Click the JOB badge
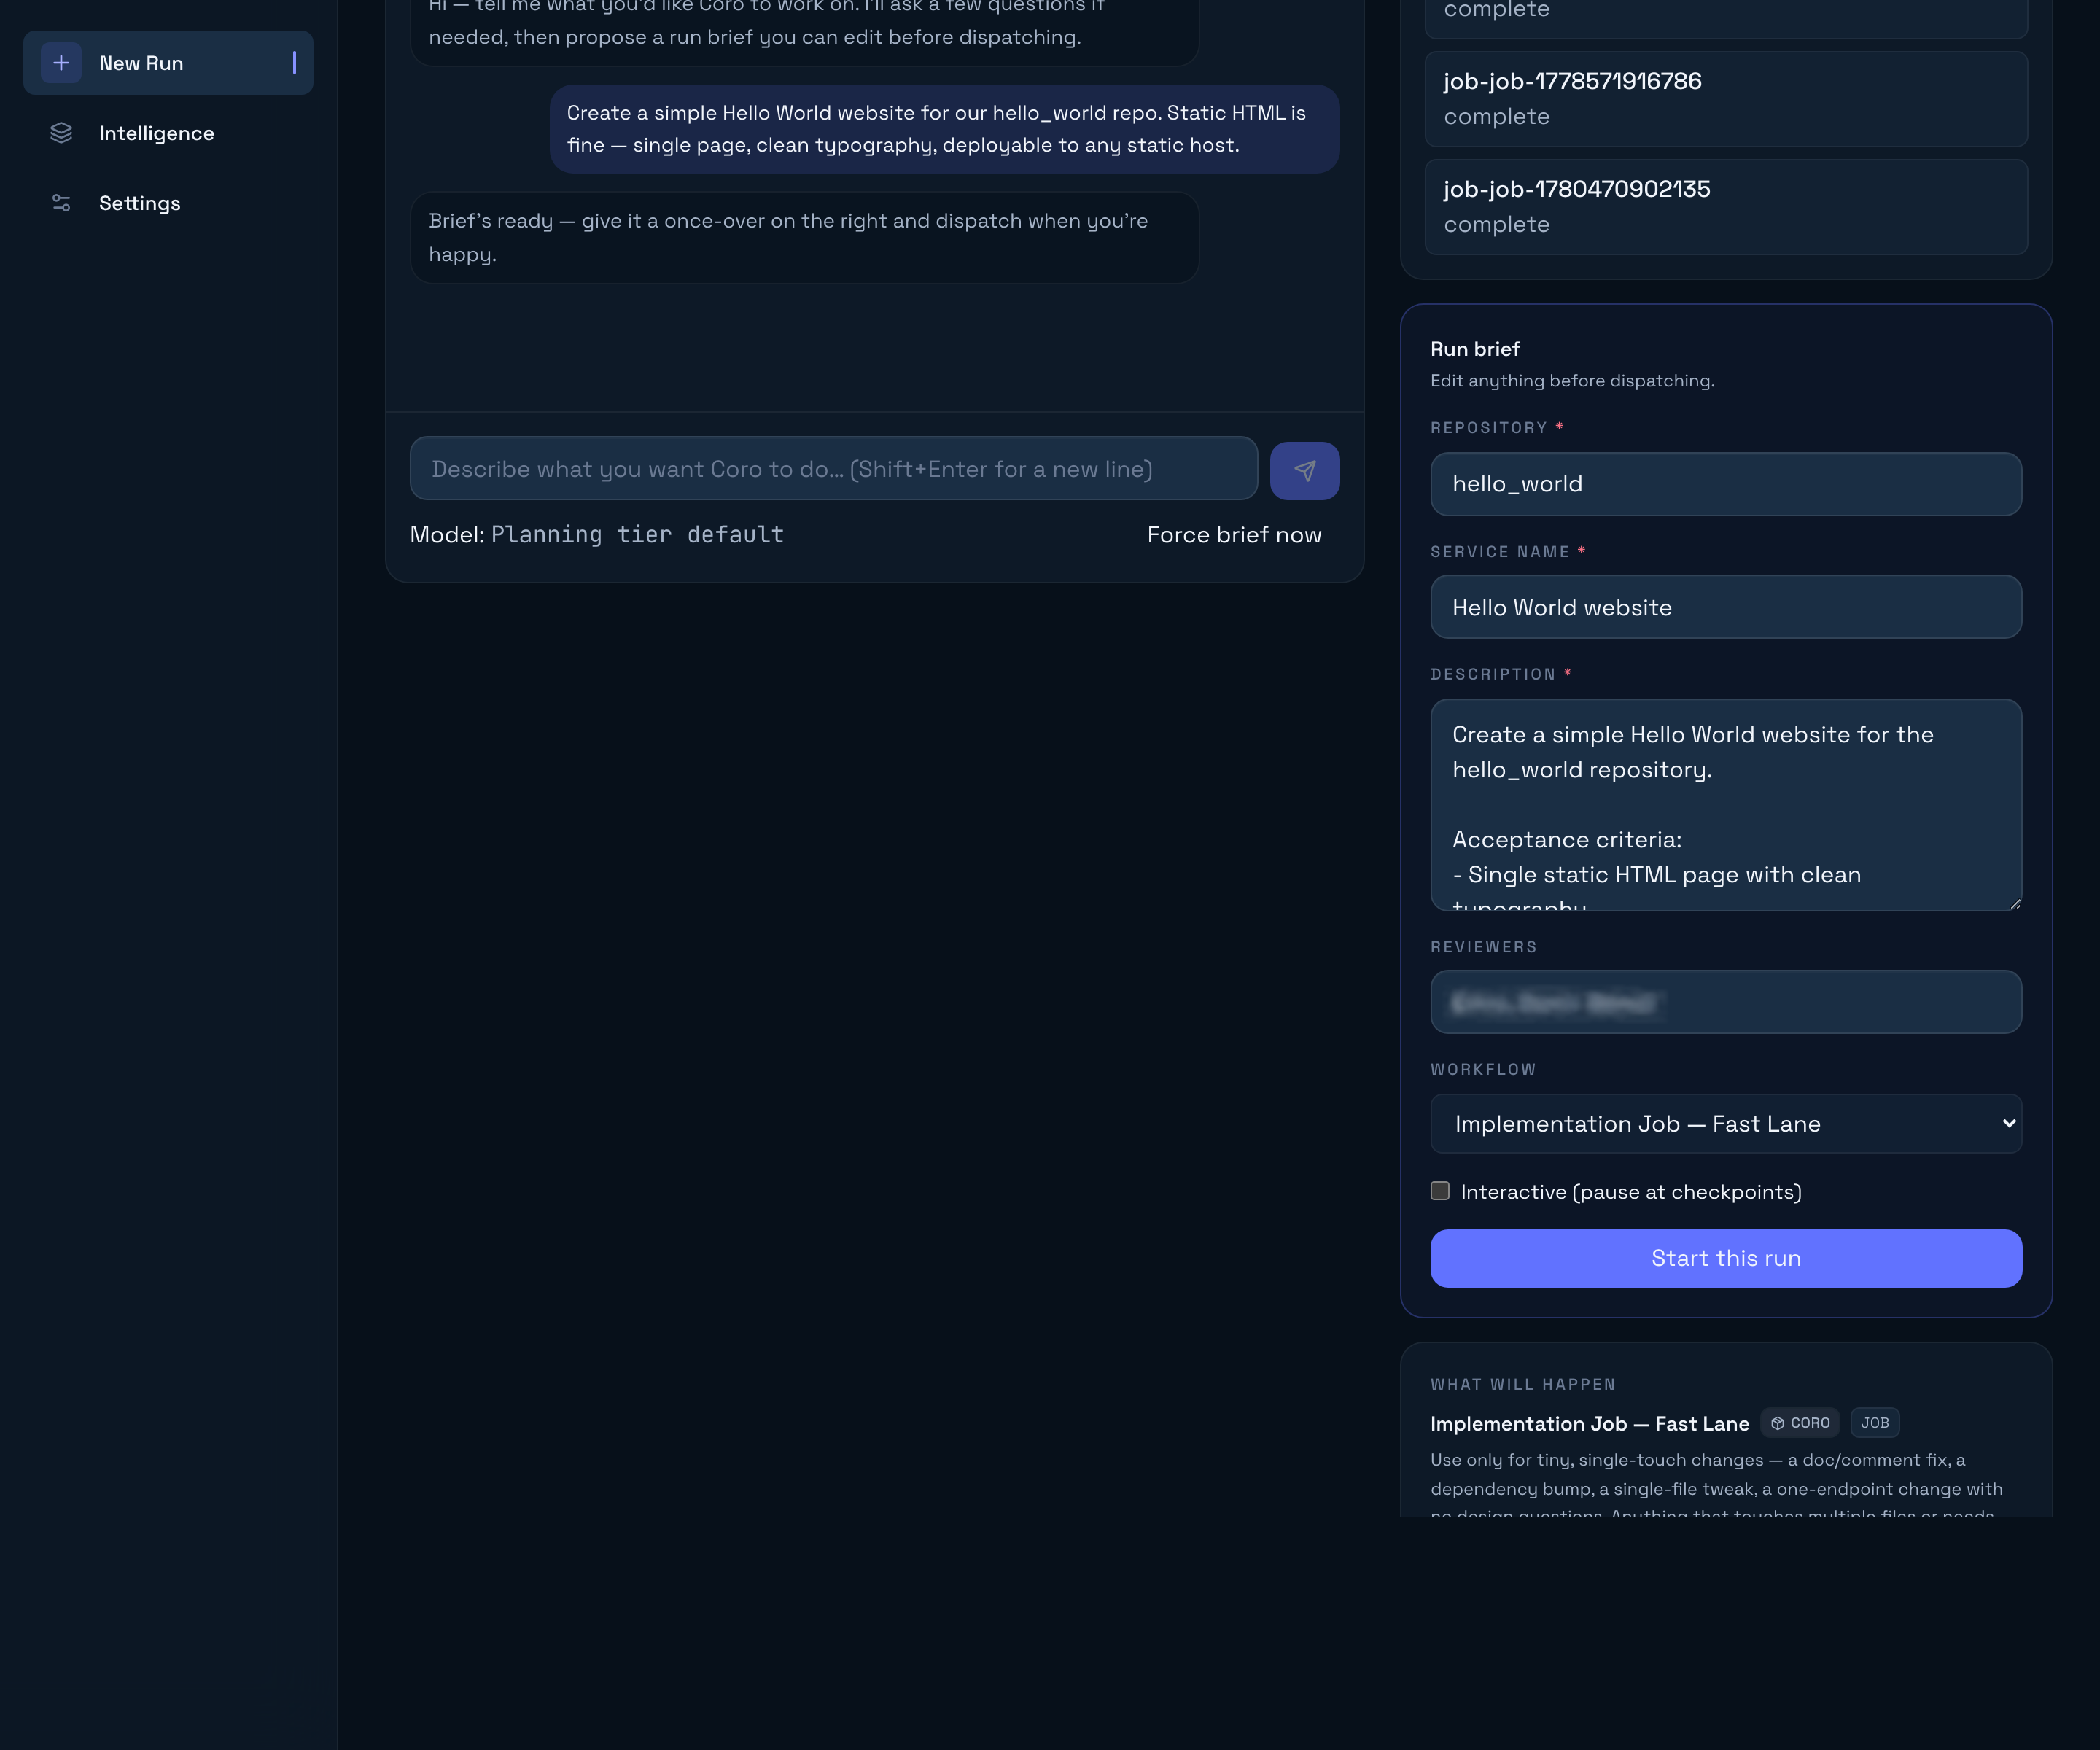This screenshot has width=2100, height=1750. 1875,1423
